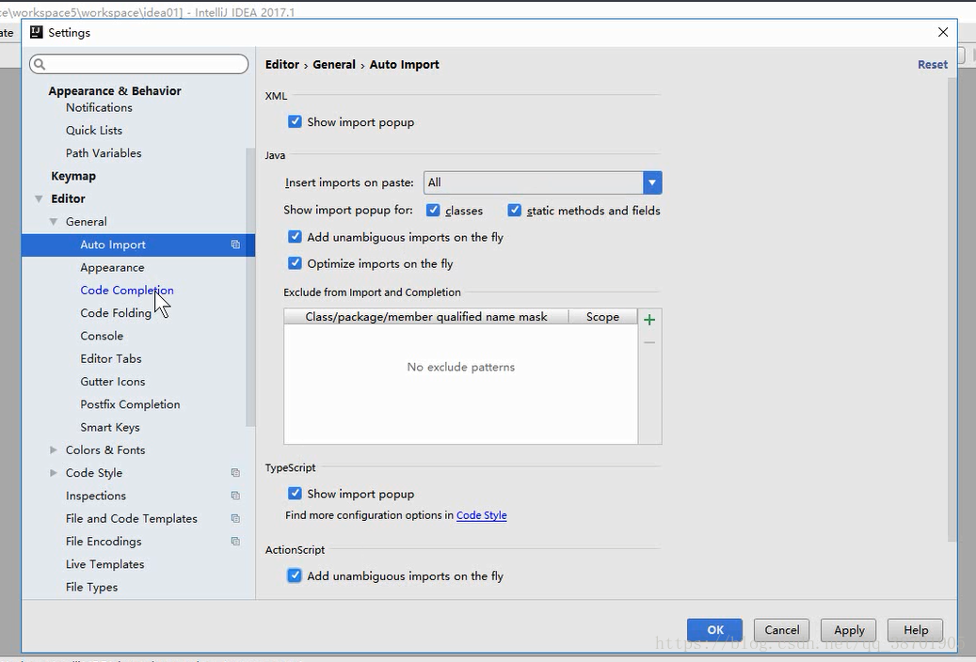Close the Settings dialog
This screenshot has height=662, width=976.
943,32
